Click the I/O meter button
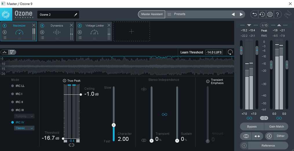294x151 pixels. click(264, 25)
